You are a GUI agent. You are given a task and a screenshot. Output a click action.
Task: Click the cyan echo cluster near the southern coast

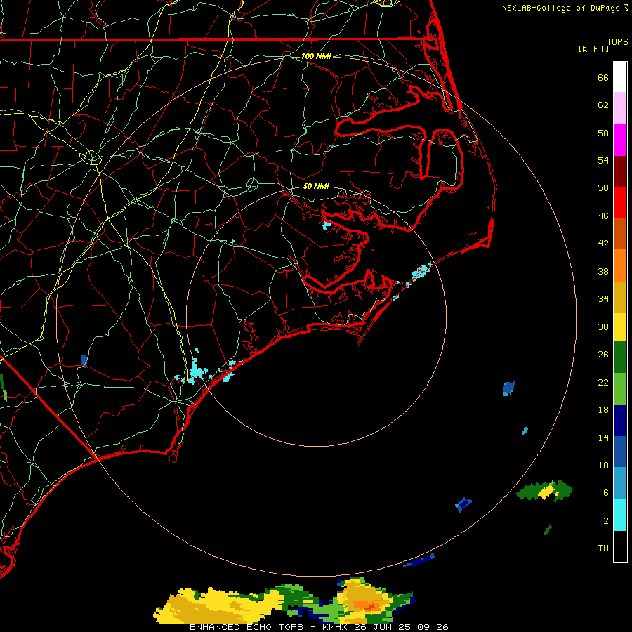click(197, 372)
